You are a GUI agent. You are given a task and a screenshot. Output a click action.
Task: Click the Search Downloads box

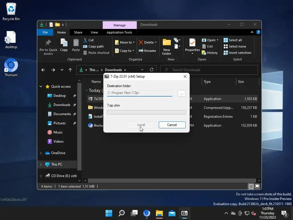click(209, 70)
